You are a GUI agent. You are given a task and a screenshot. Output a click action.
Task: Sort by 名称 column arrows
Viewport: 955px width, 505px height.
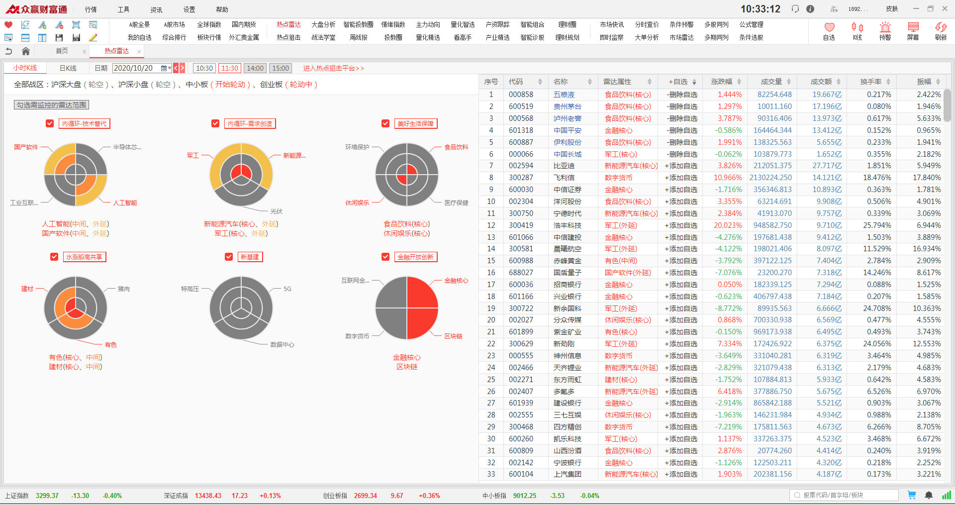pyautogui.click(x=590, y=82)
